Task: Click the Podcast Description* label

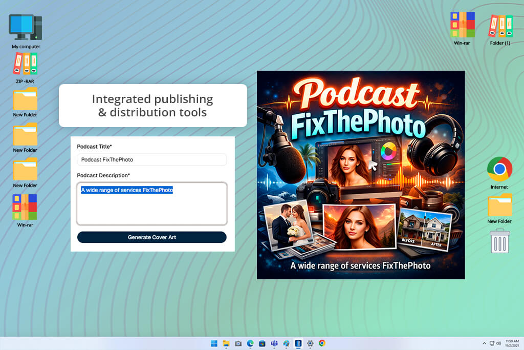Action: pyautogui.click(x=103, y=175)
